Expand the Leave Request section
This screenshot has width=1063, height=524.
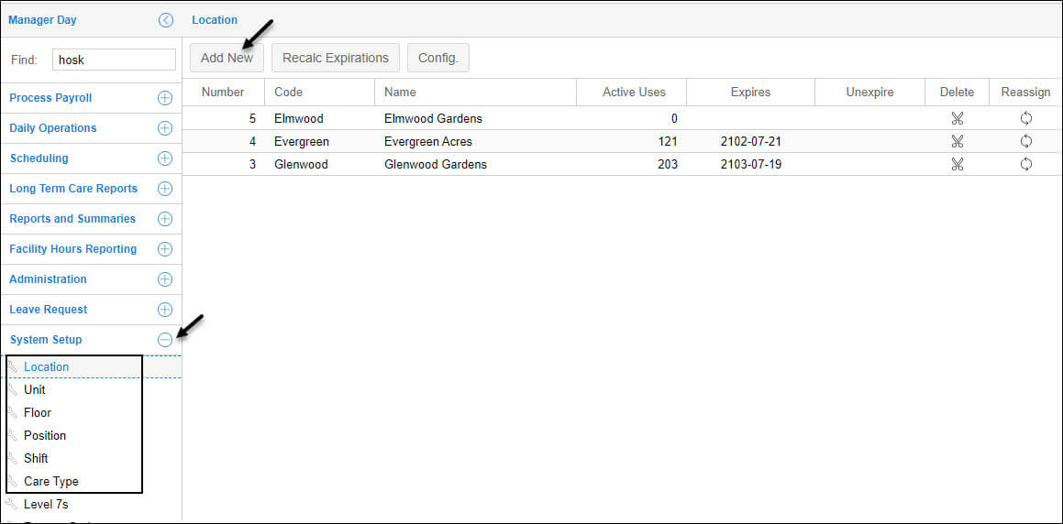coord(165,310)
